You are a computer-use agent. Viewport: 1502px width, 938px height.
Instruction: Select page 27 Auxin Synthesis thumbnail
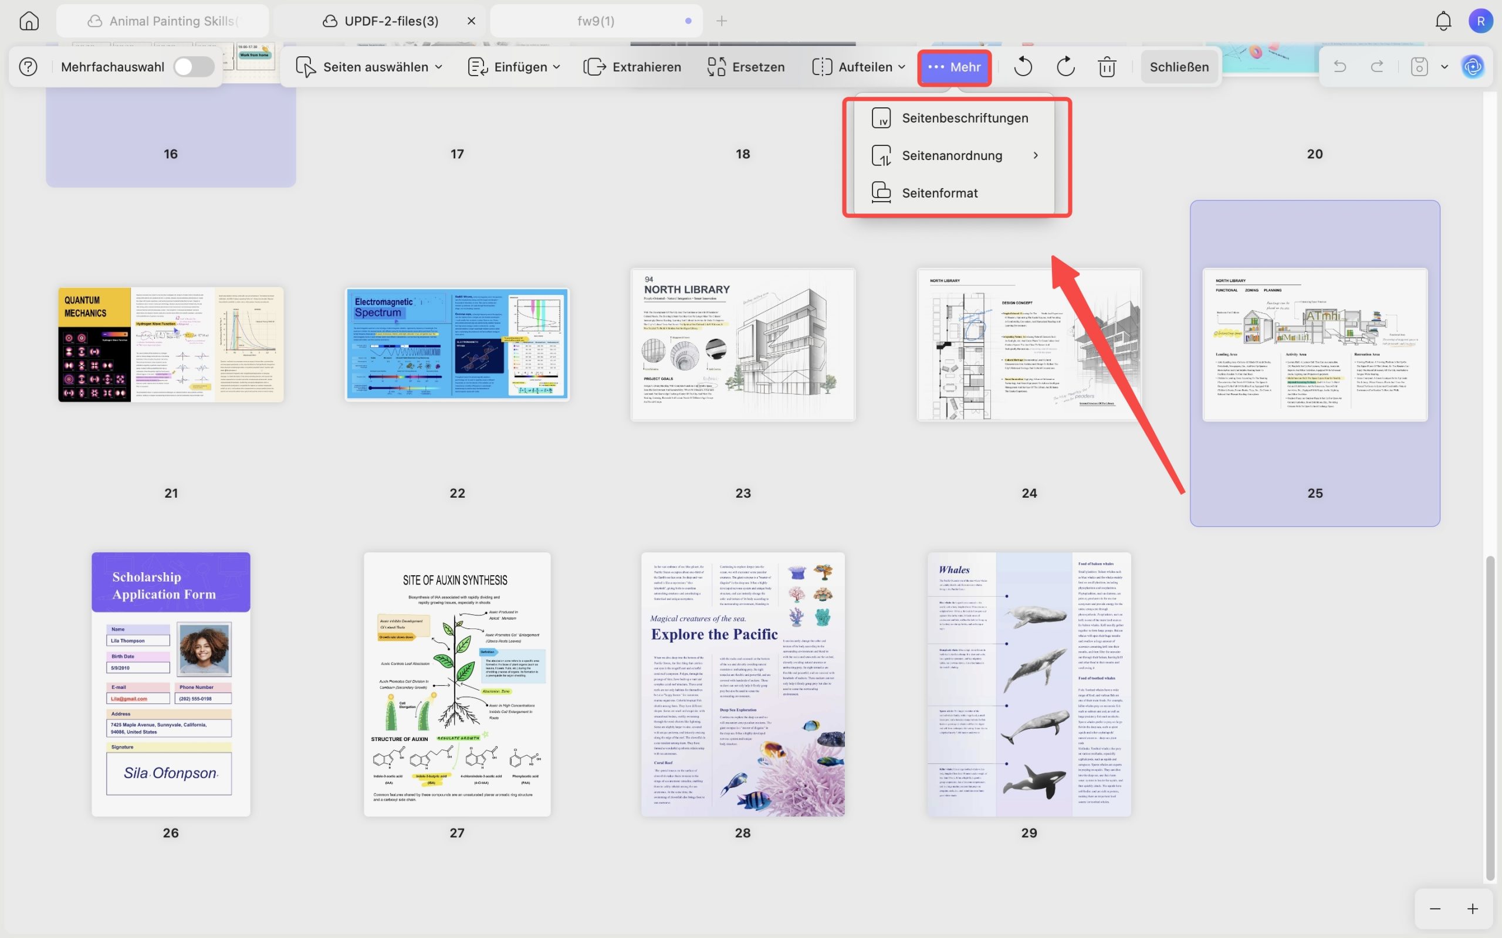pyautogui.click(x=457, y=684)
